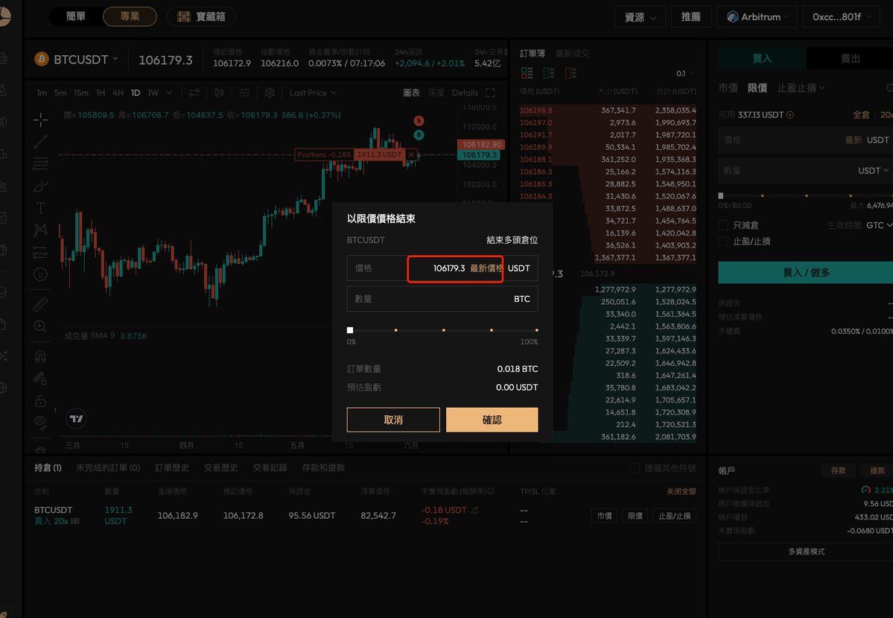Select the text annotation tool
This screenshot has height=618, width=893.
(x=40, y=208)
